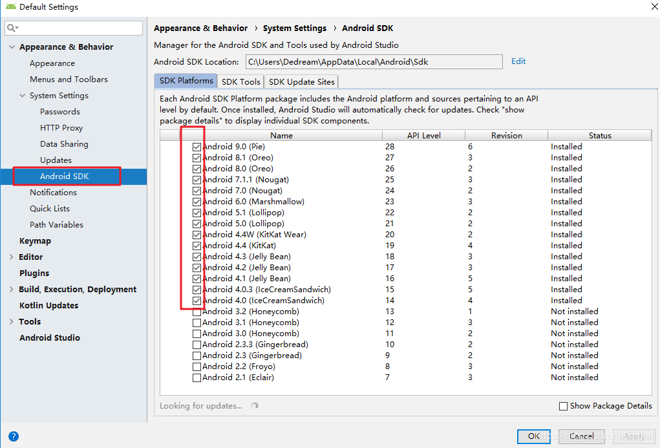660x448 pixels.
Task: Select Android 2.2 (Froyo) row name
Action: click(x=239, y=367)
